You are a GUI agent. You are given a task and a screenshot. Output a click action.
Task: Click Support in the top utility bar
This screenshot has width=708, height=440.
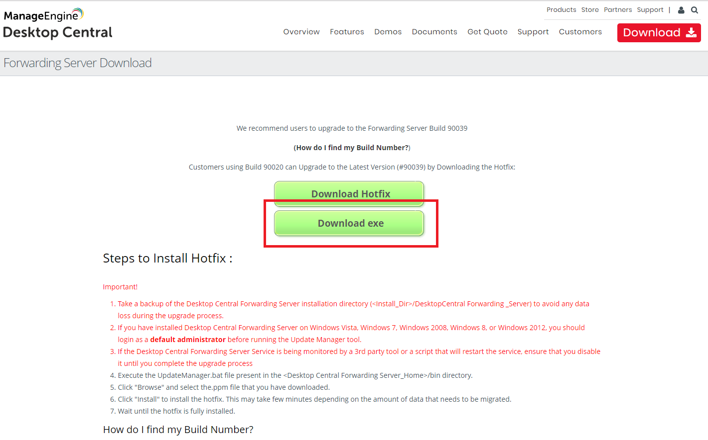click(650, 10)
